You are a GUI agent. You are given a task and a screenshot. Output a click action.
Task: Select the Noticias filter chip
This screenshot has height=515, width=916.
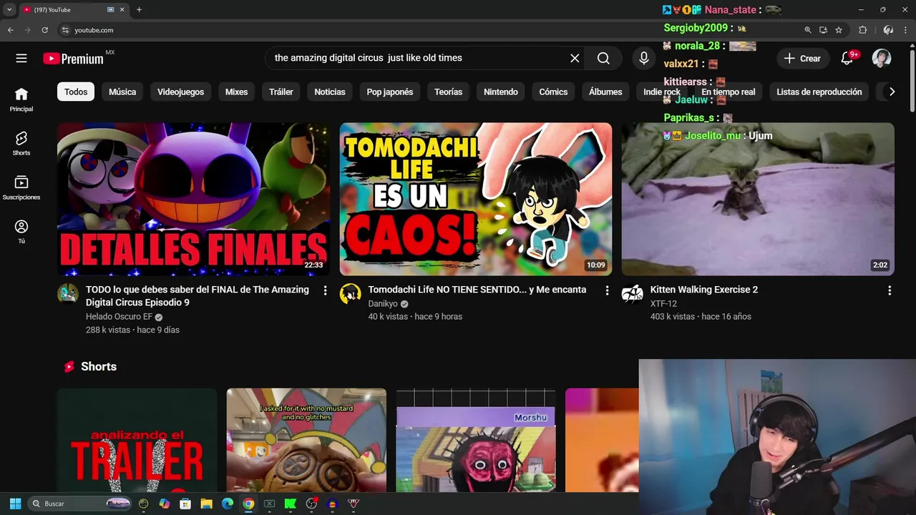[330, 92]
